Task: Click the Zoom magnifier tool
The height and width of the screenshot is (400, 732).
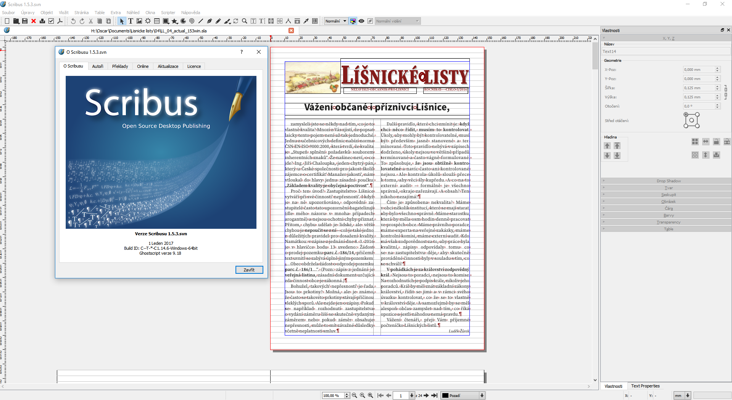Action: pos(245,21)
